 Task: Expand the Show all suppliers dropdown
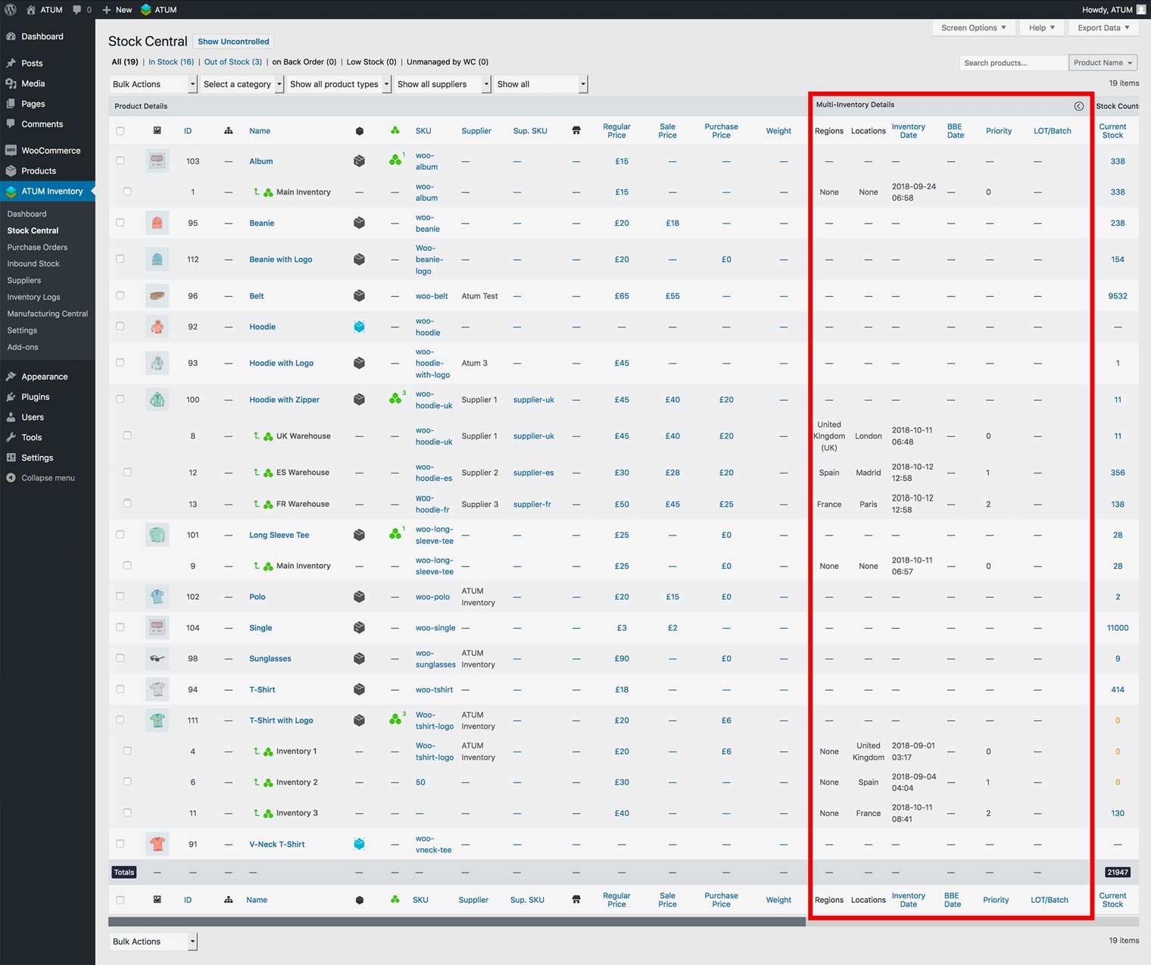(x=443, y=84)
